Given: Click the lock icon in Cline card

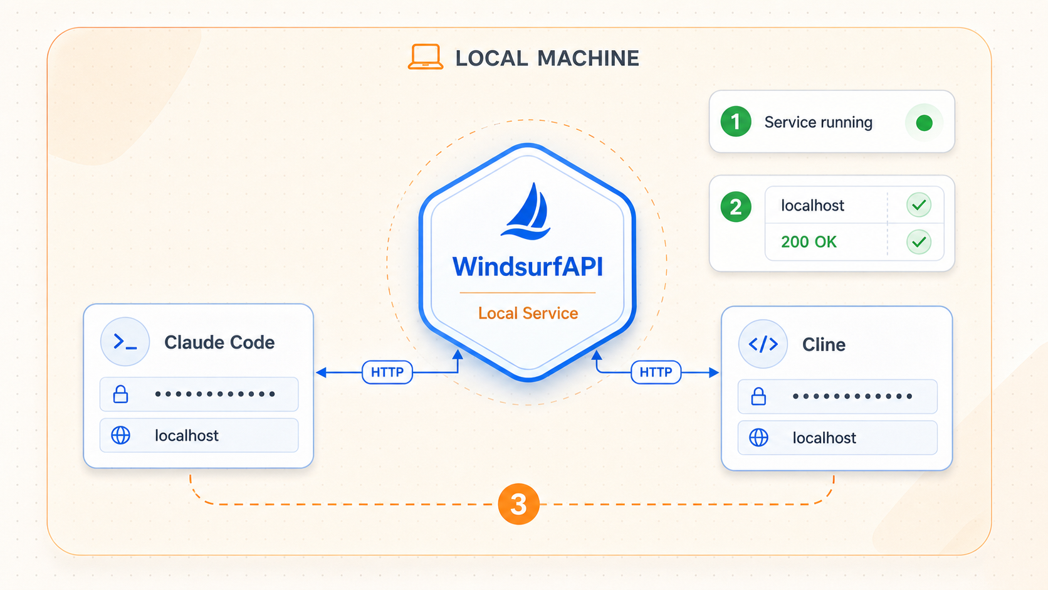Looking at the screenshot, I should coord(758,396).
